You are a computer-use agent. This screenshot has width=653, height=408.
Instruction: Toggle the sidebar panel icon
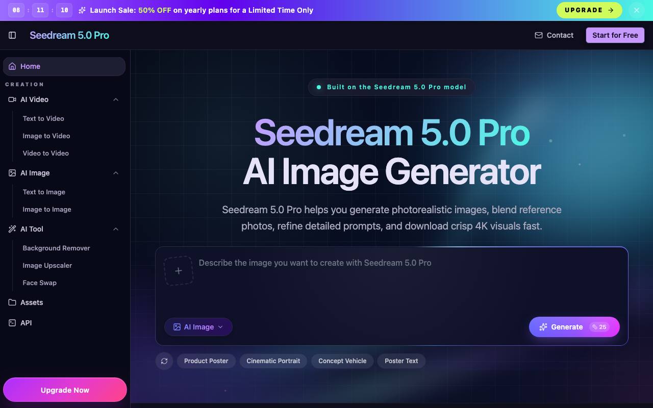click(12, 35)
